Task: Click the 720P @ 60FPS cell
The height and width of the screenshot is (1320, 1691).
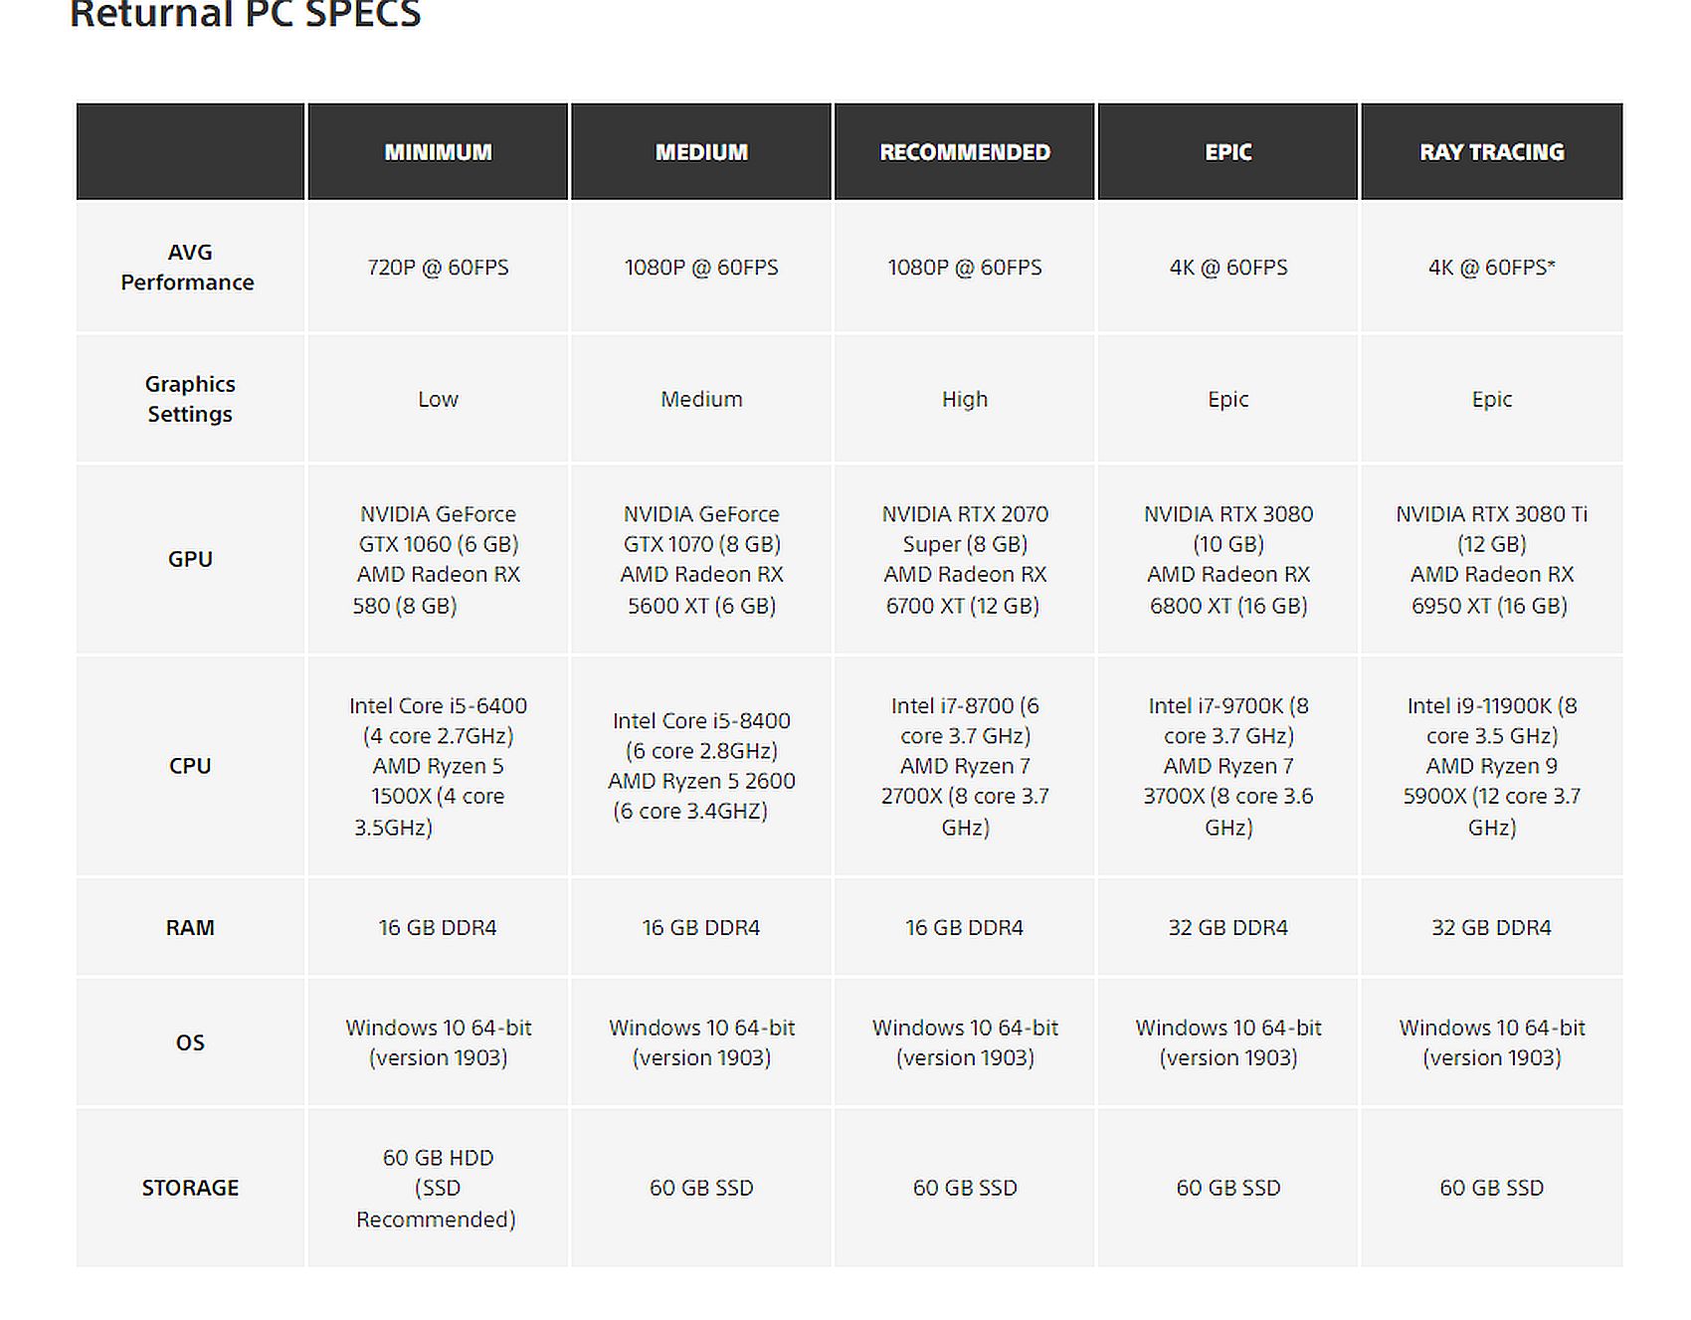Action: 438,268
